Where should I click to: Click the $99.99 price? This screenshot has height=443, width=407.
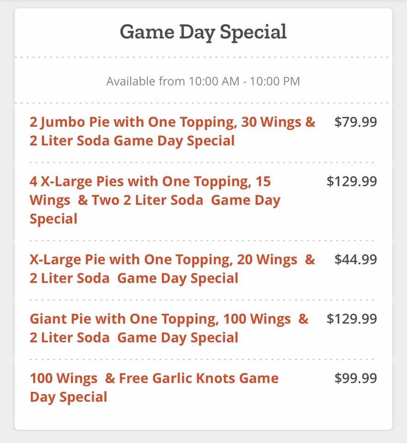(355, 378)
